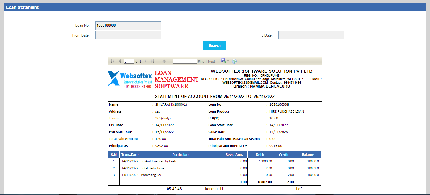Go back to parent report
The image size is (430, 195).
(x=164, y=61)
